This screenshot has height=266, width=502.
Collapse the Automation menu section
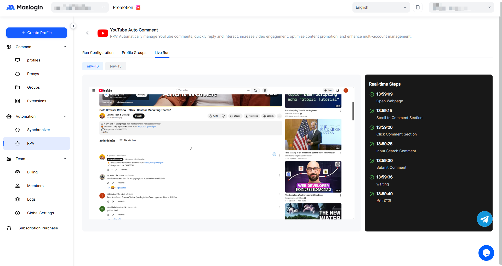(65, 116)
